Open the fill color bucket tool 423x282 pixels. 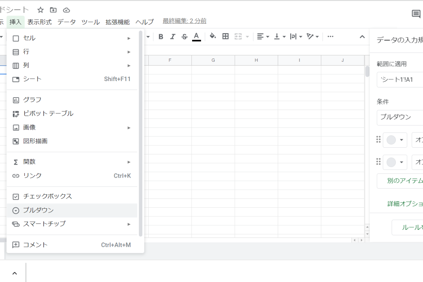[213, 36]
